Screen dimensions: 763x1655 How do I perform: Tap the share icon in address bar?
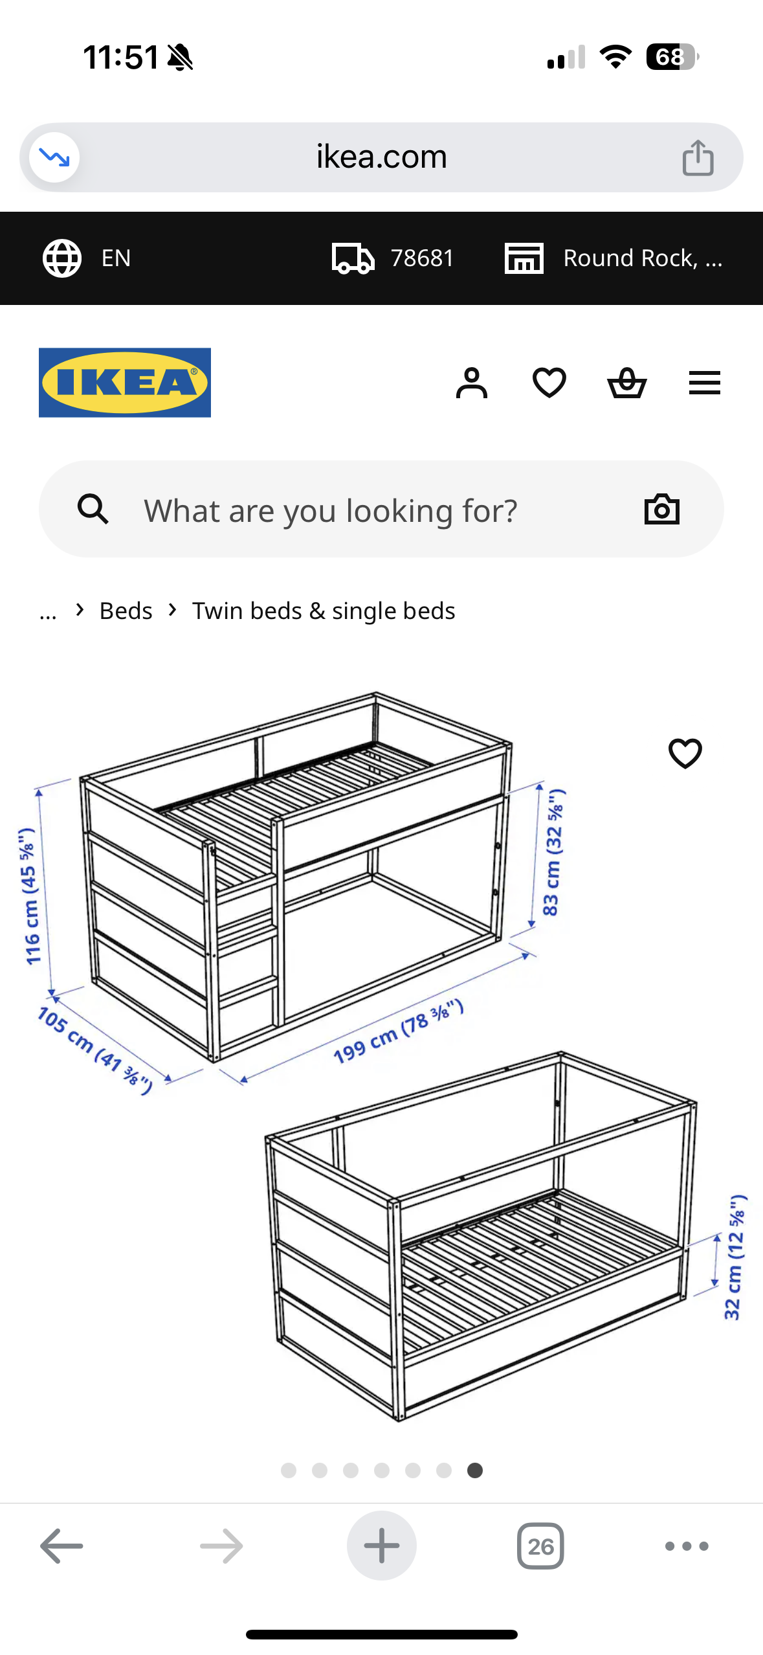point(698,157)
